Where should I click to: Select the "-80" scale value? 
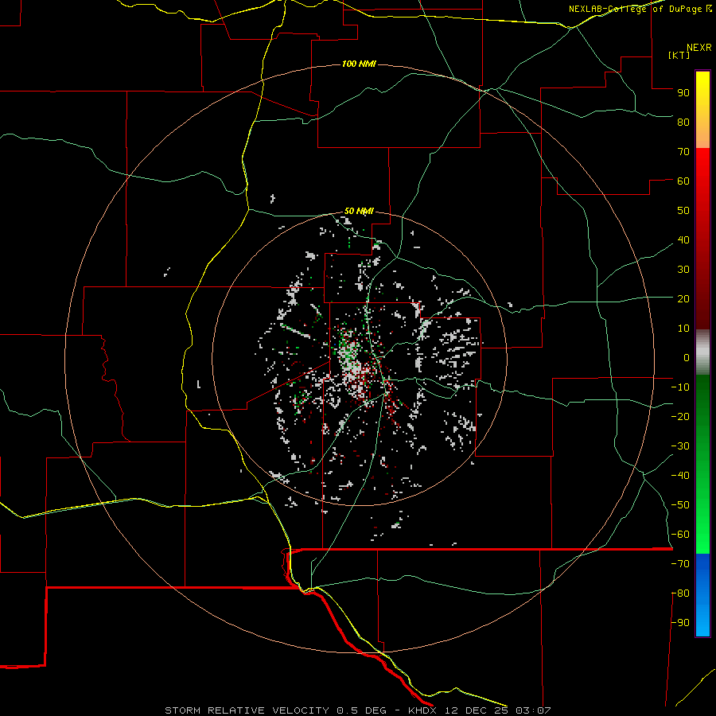(x=680, y=593)
